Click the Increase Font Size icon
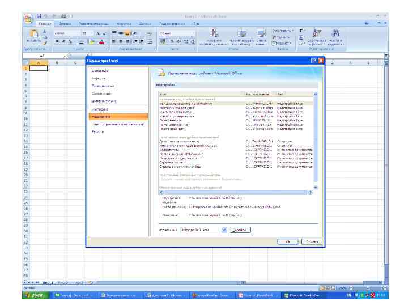Screen dimensions: 408x306 (x=98, y=33)
